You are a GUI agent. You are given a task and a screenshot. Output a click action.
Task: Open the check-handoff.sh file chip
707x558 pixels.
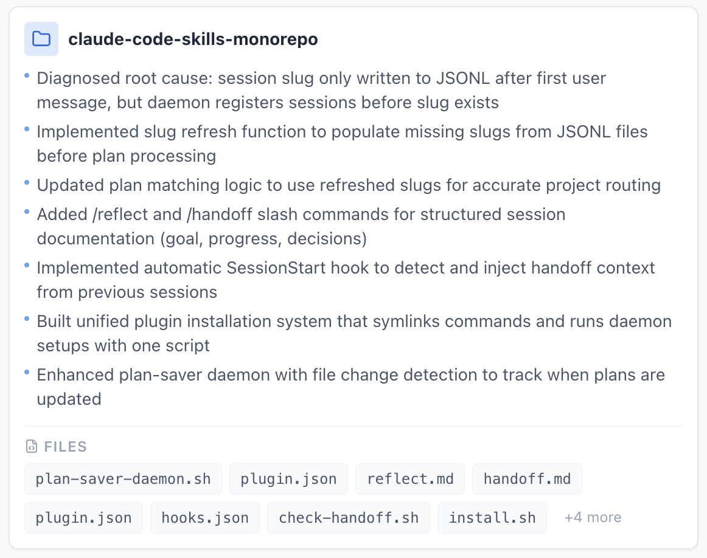(x=349, y=518)
